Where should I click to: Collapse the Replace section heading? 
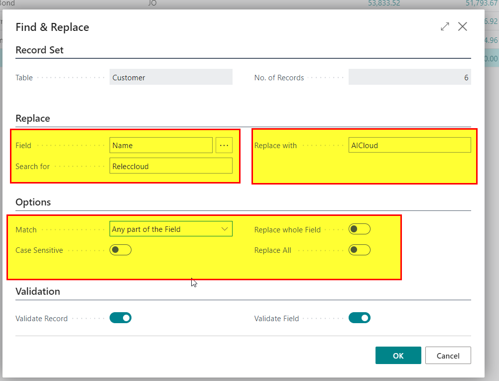[33, 119]
